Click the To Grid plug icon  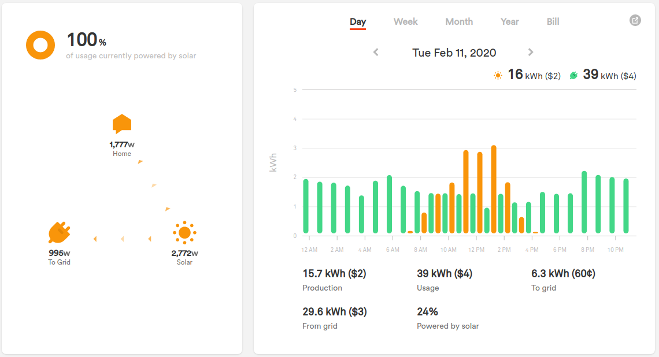click(x=60, y=233)
